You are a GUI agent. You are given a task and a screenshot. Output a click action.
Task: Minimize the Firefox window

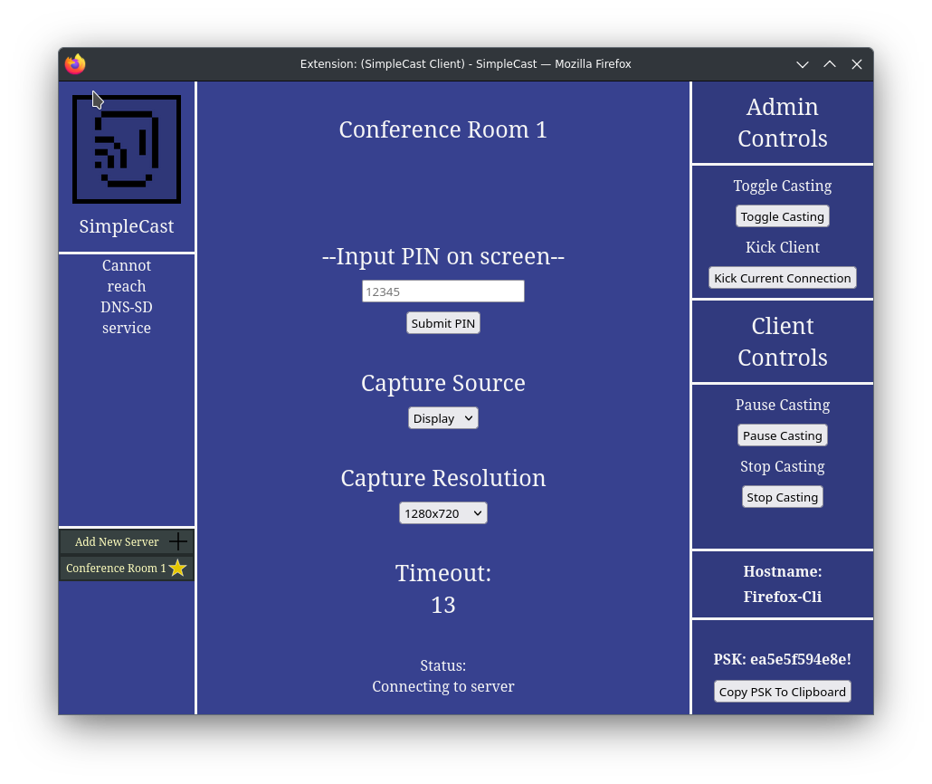(803, 64)
